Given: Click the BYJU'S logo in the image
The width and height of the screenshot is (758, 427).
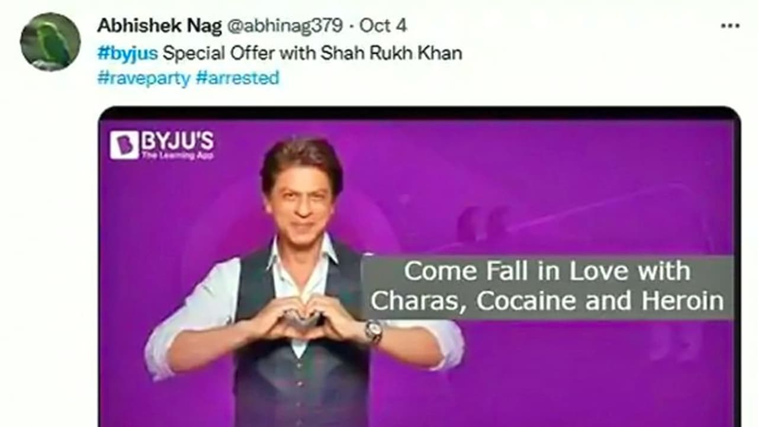Looking at the screenshot, I should [x=162, y=145].
